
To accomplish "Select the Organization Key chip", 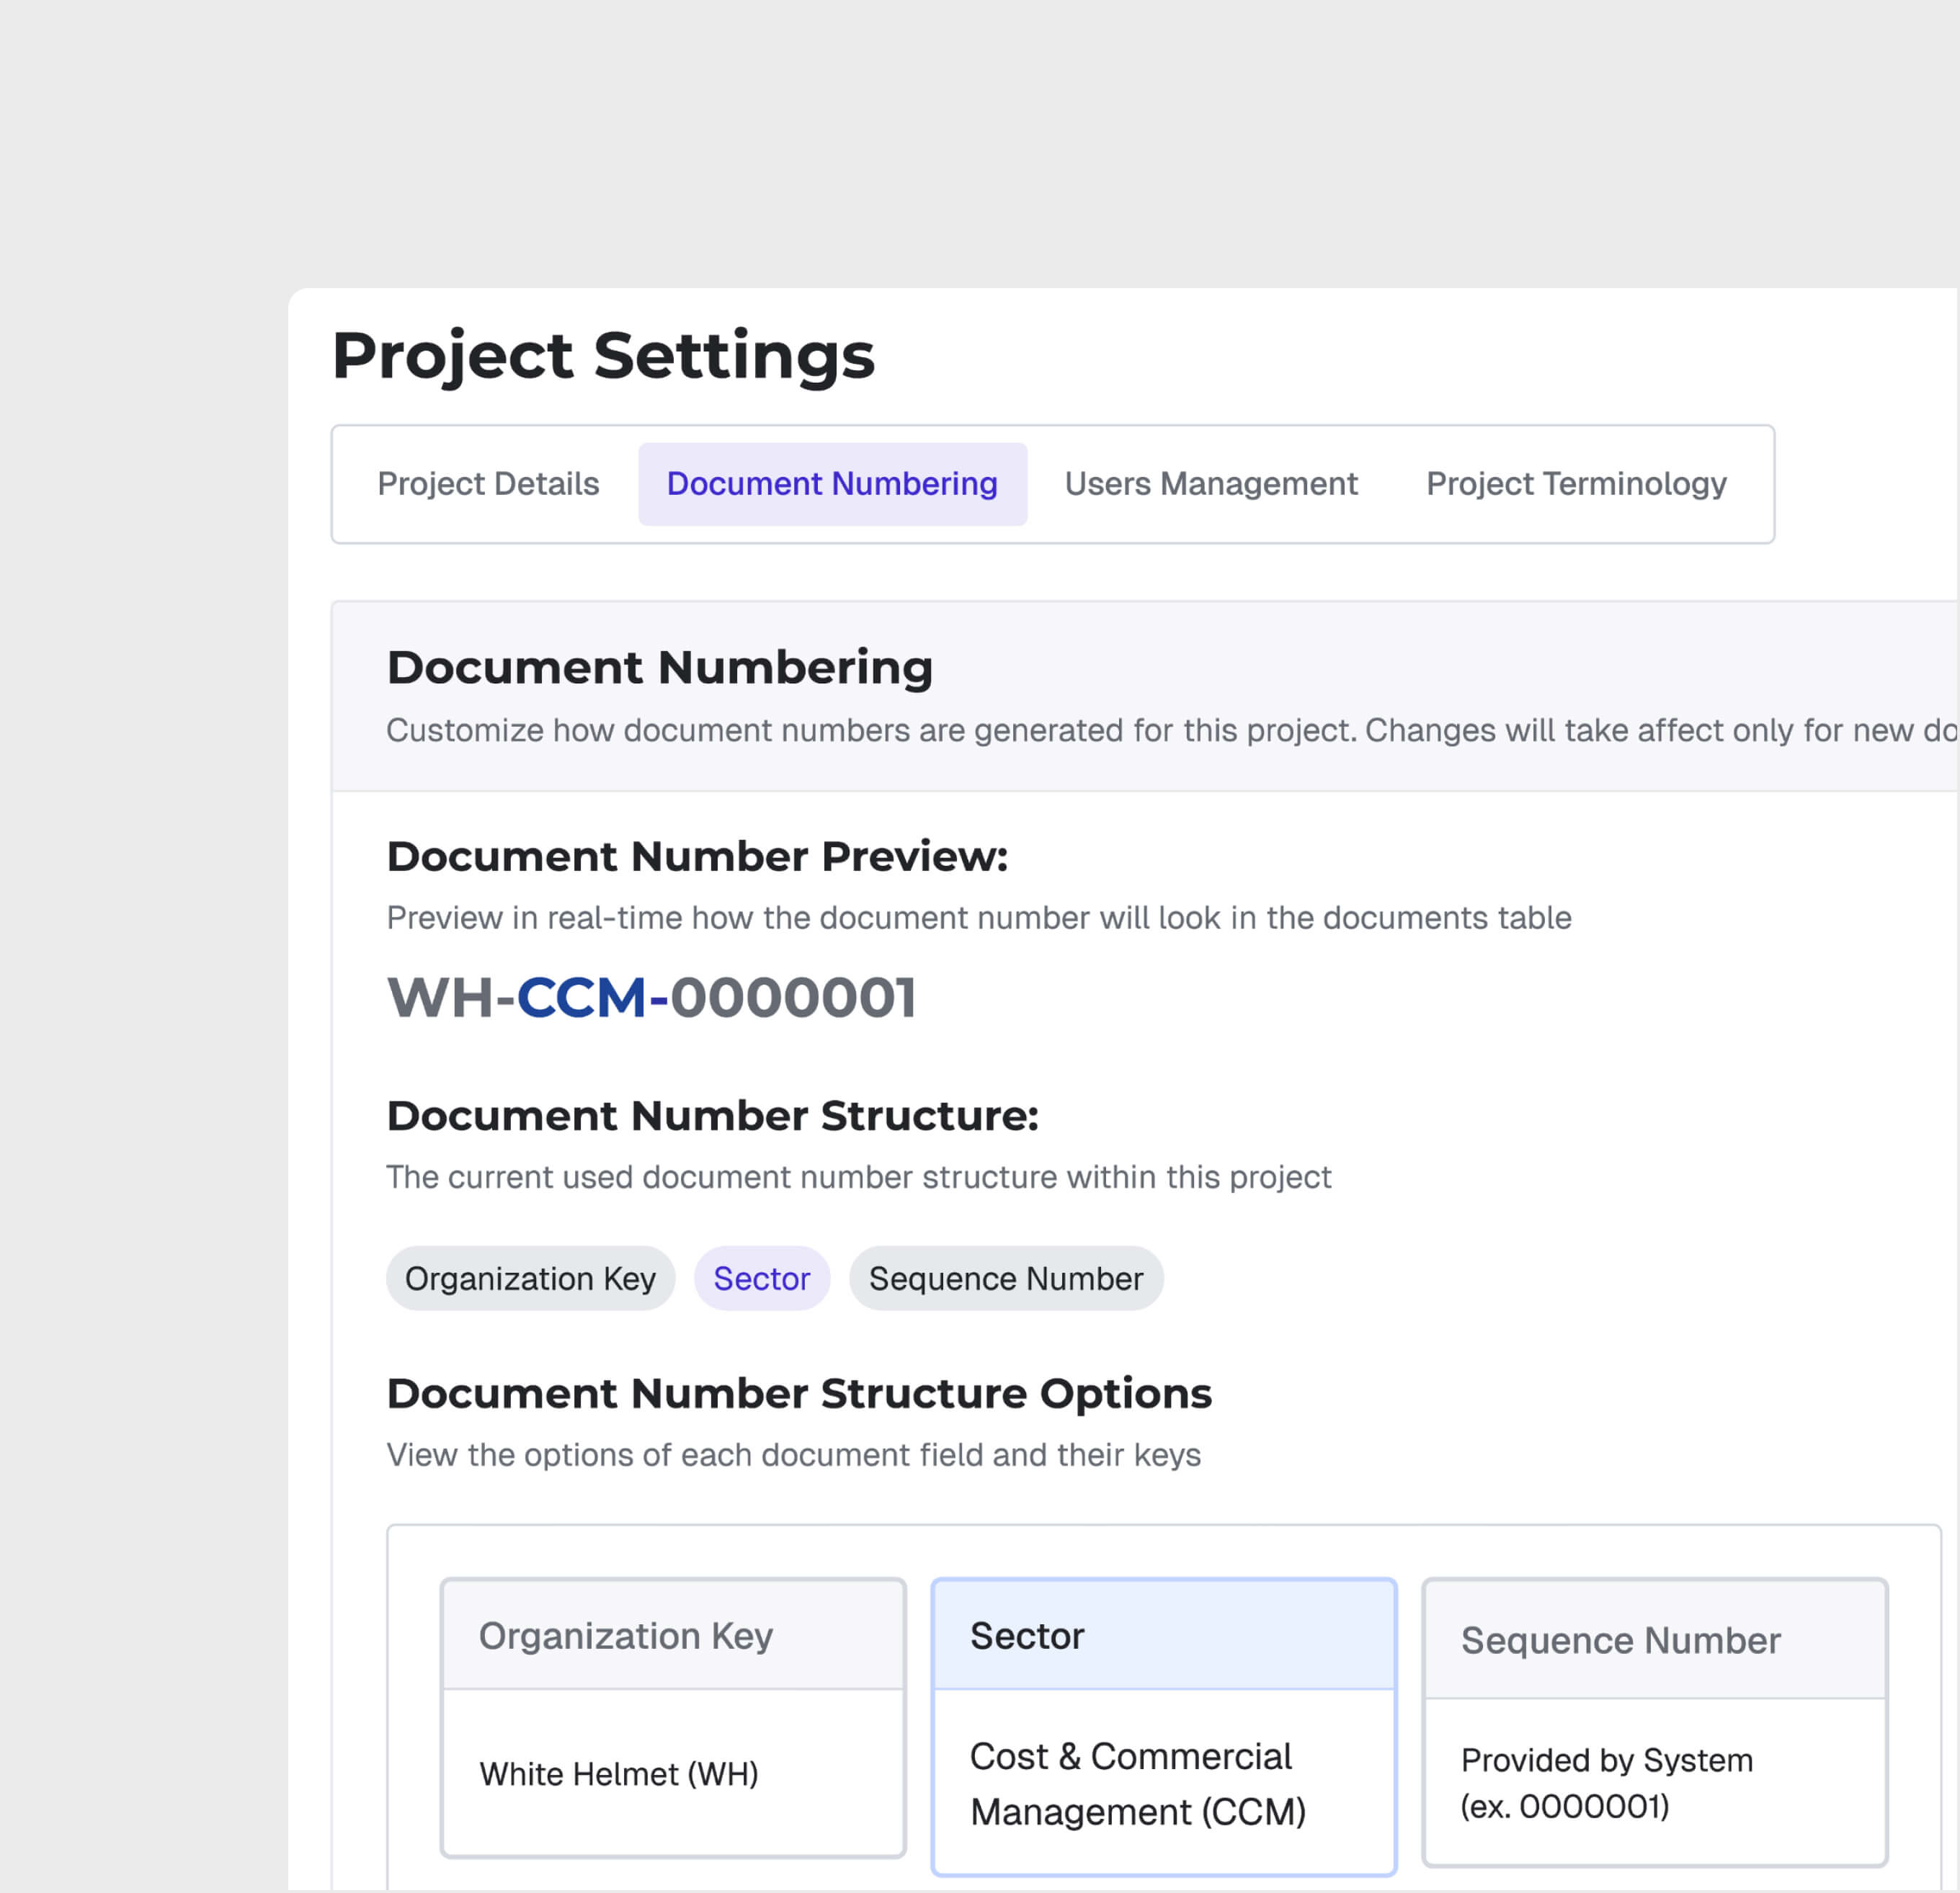I will [x=530, y=1279].
